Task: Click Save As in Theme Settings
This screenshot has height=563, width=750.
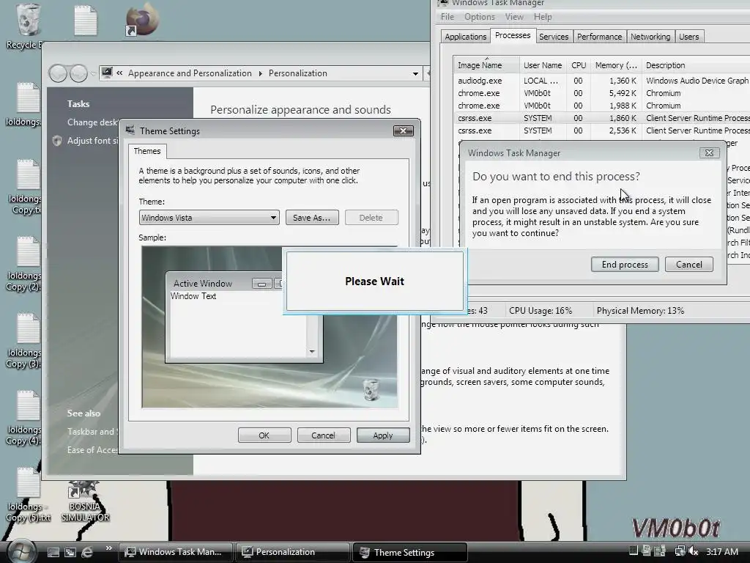Action: [312, 217]
